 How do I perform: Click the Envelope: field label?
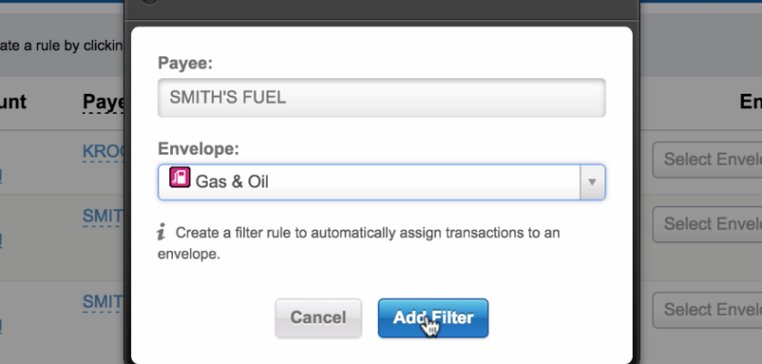pos(198,148)
